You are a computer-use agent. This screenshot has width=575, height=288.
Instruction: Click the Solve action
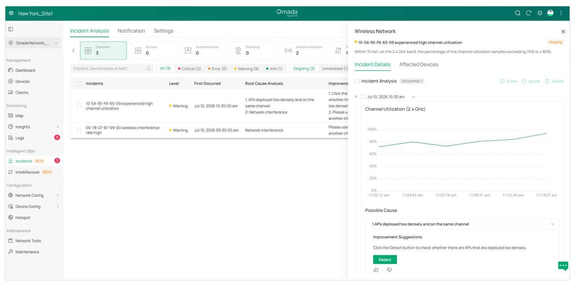coord(508,81)
